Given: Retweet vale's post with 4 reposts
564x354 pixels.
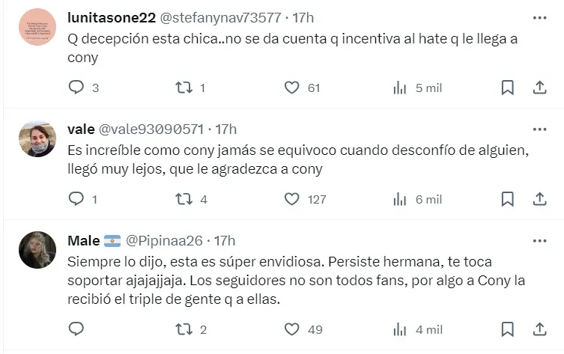Looking at the screenshot, I should [184, 199].
